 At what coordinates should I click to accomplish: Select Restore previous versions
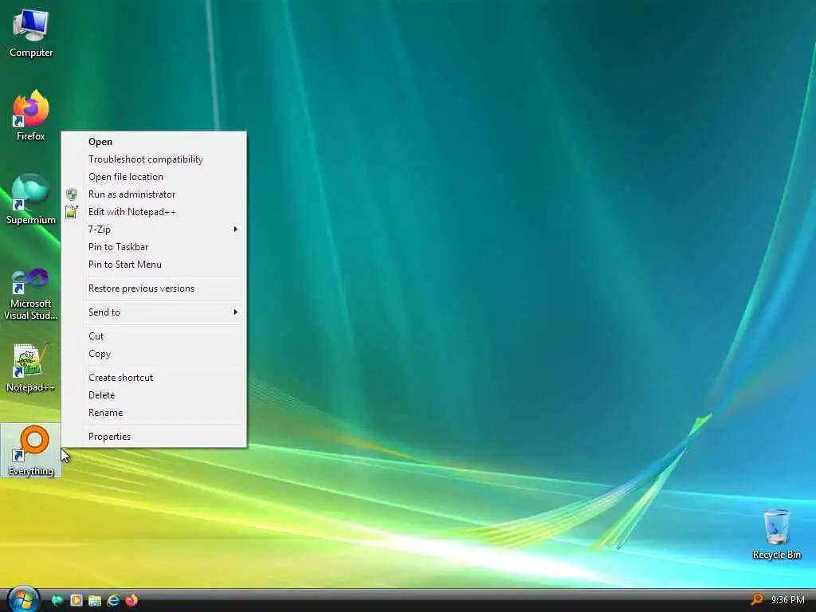[154, 288]
